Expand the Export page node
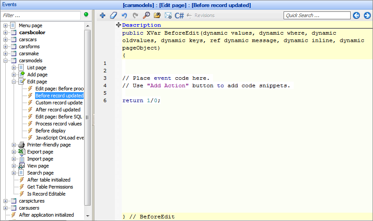 [x=14, y=152]
